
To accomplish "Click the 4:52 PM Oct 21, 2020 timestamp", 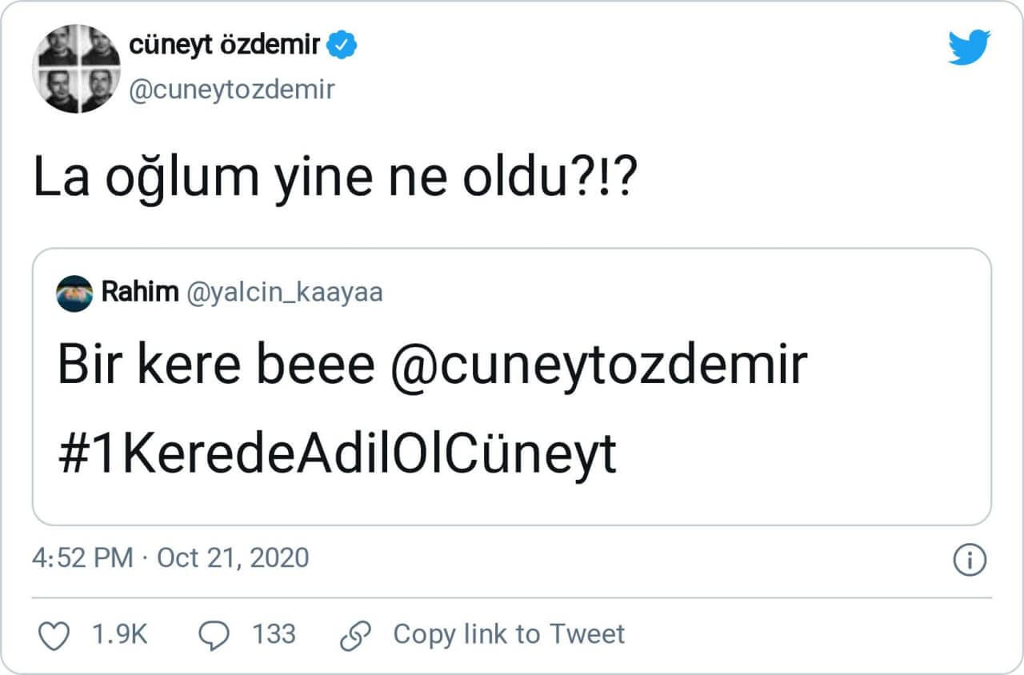I will 170,557.
